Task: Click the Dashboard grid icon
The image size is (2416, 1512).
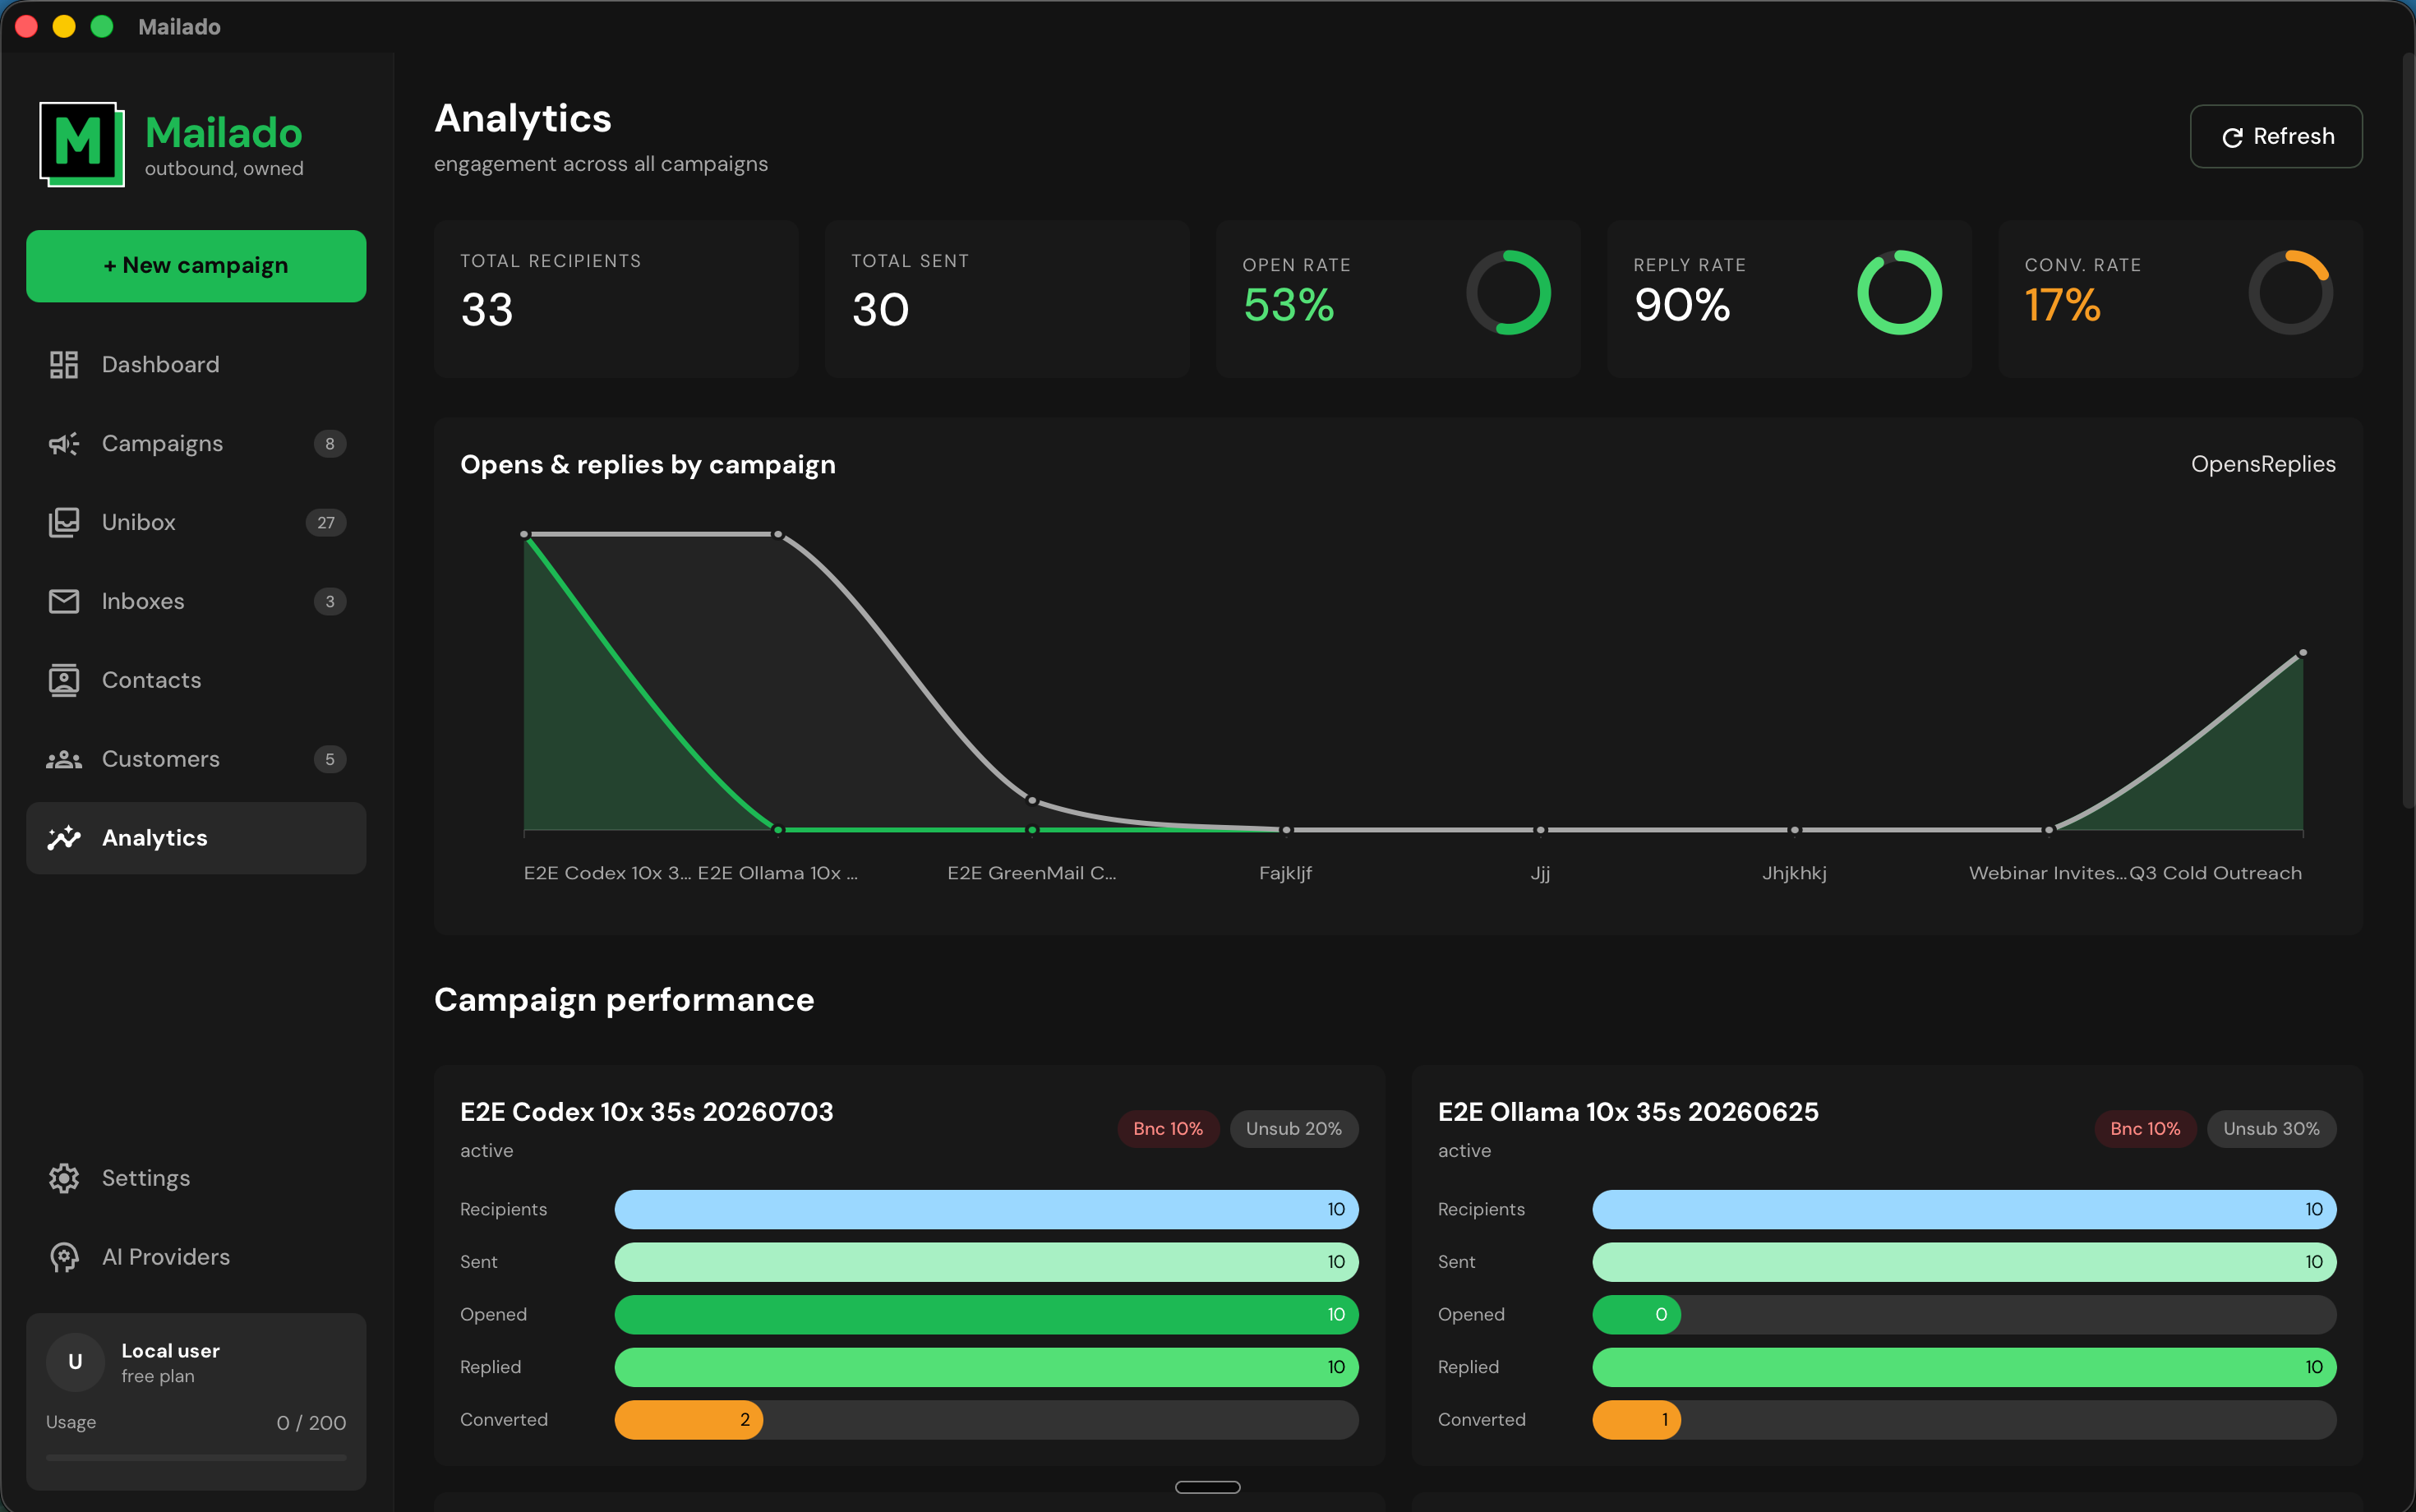Action: tap(64, 365)
